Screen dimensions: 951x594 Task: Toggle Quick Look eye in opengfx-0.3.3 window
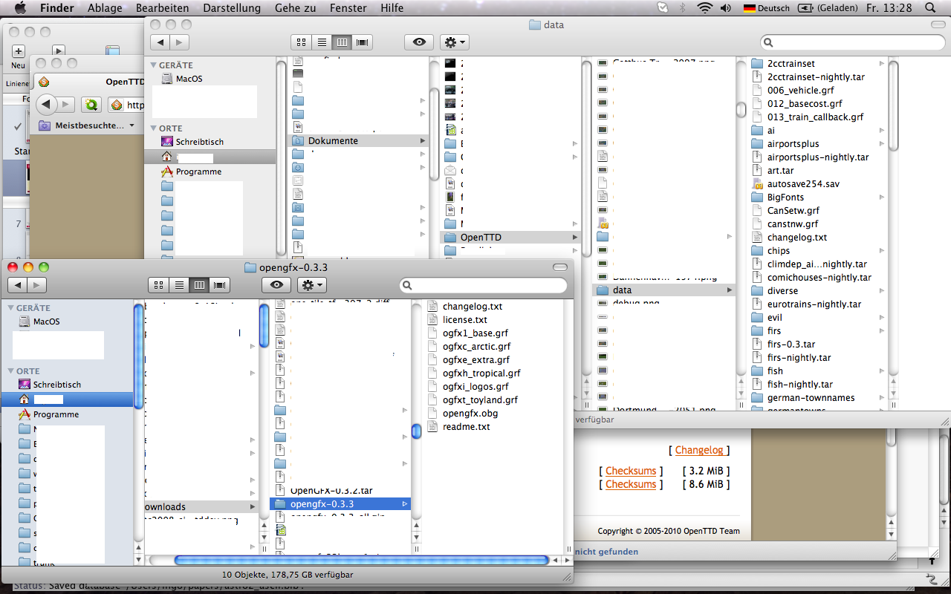coord(276,285)
